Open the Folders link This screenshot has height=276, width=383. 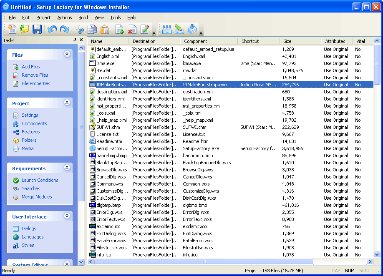point(29,140)
